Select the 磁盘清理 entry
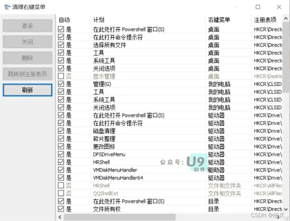290x221 pixels. click(104, 131)
